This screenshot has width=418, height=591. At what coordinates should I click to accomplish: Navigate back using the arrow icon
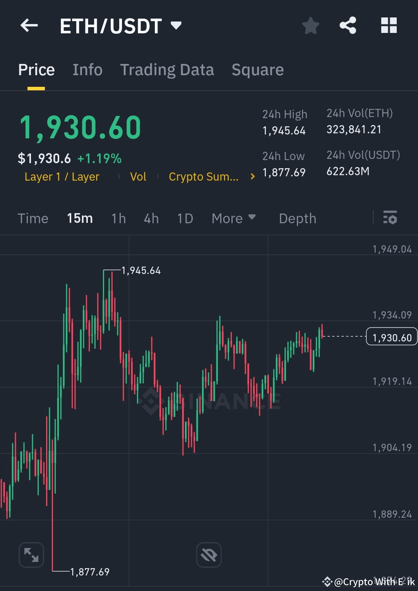point(29,25)
